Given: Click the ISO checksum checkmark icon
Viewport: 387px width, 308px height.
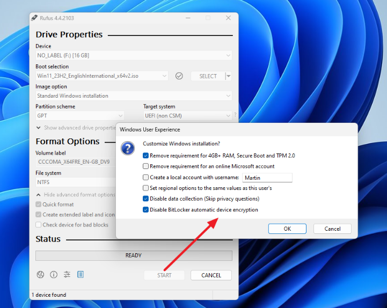Looking at the screenshot, I should tap(179, 76).
